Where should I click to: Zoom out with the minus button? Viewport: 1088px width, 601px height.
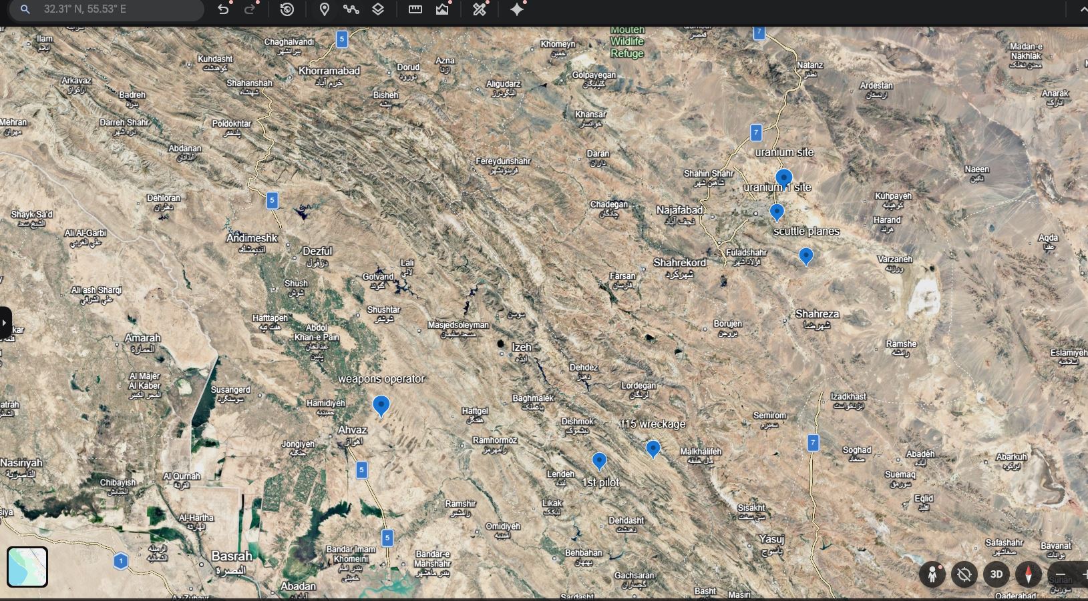point(1061,574)
